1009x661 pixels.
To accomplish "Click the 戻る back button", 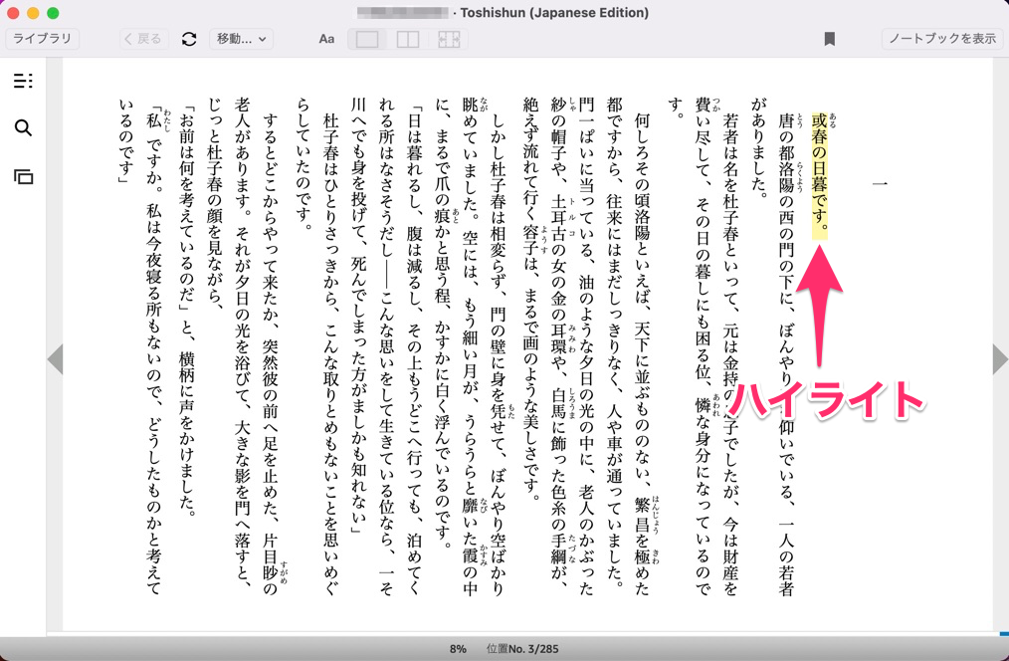I will (x=142, y=39).
